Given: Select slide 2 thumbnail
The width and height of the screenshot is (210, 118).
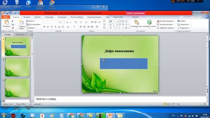Looking at the screenshot, I should (x=17, y=67).
